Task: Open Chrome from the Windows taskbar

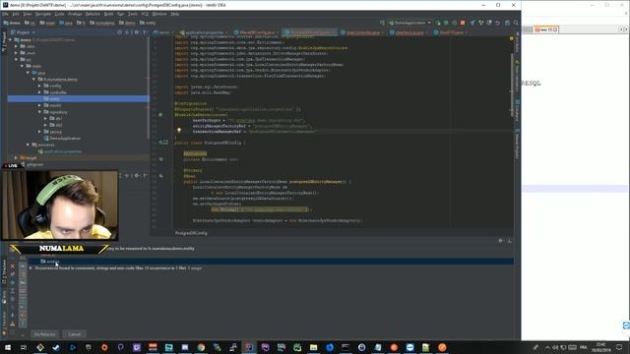Action: coord(201,347)
